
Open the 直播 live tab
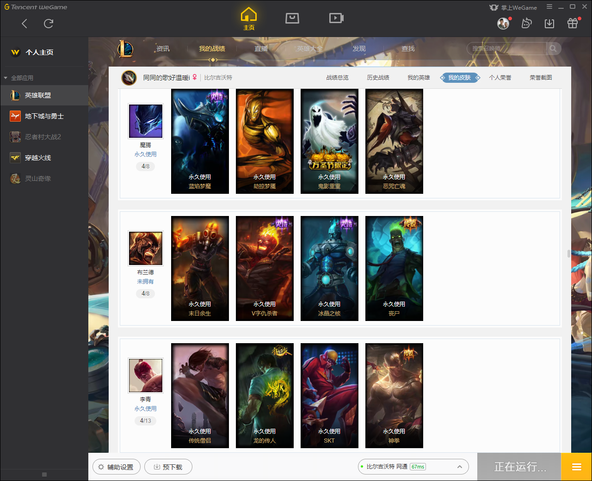pos(261,49)
